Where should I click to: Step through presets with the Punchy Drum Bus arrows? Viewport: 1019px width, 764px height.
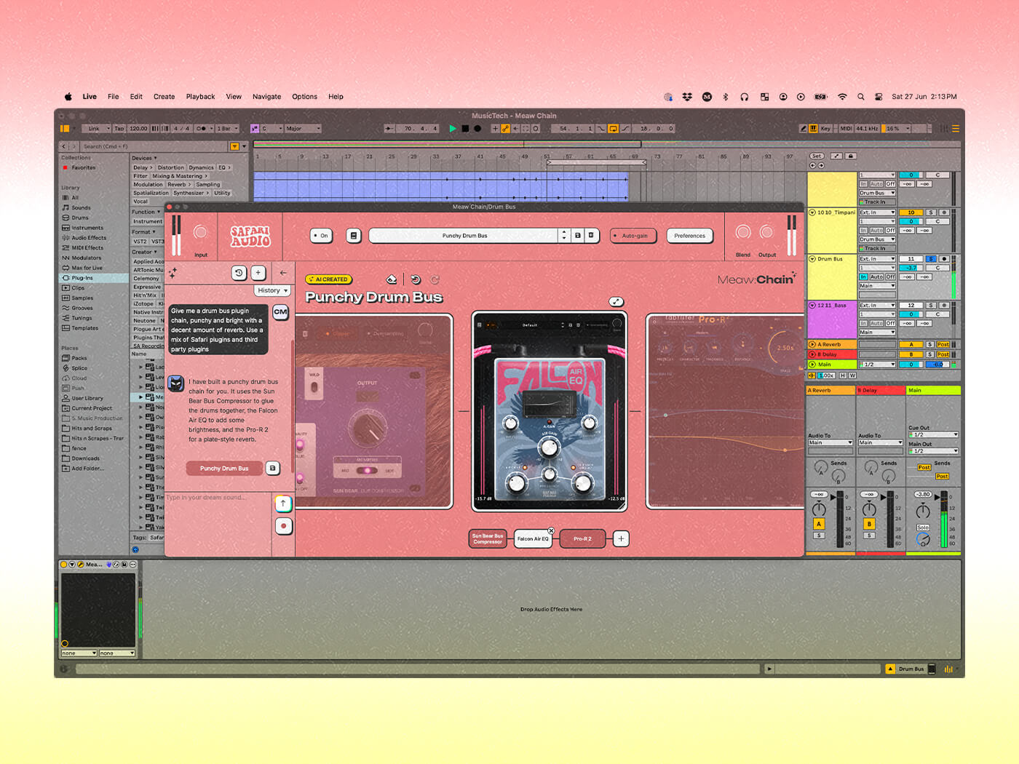point(563,236)
